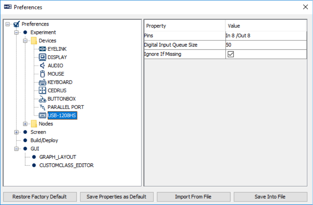313x205 pixels.
Task: Select the Experiment tree label
Action: point(43,32)
